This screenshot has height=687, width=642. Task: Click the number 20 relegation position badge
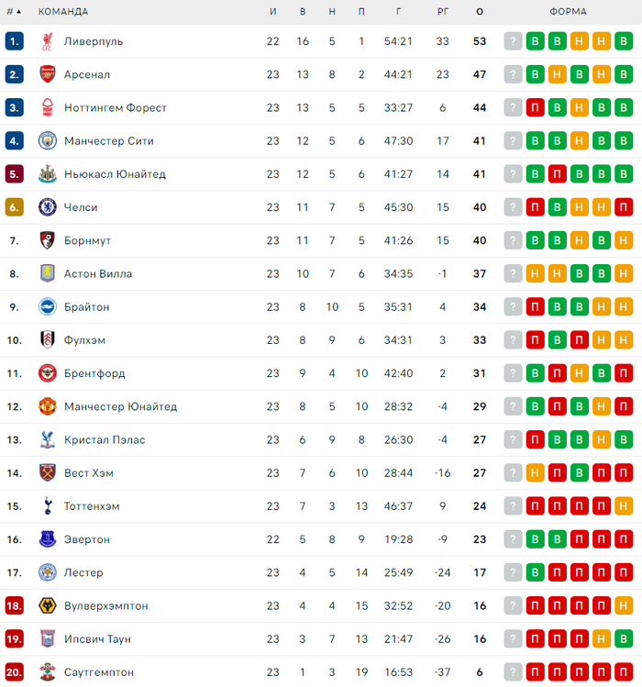[x=14, y=672]
